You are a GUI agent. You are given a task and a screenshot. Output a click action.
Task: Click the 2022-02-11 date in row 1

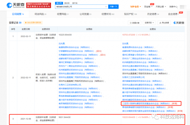click(x=26, y=36)
